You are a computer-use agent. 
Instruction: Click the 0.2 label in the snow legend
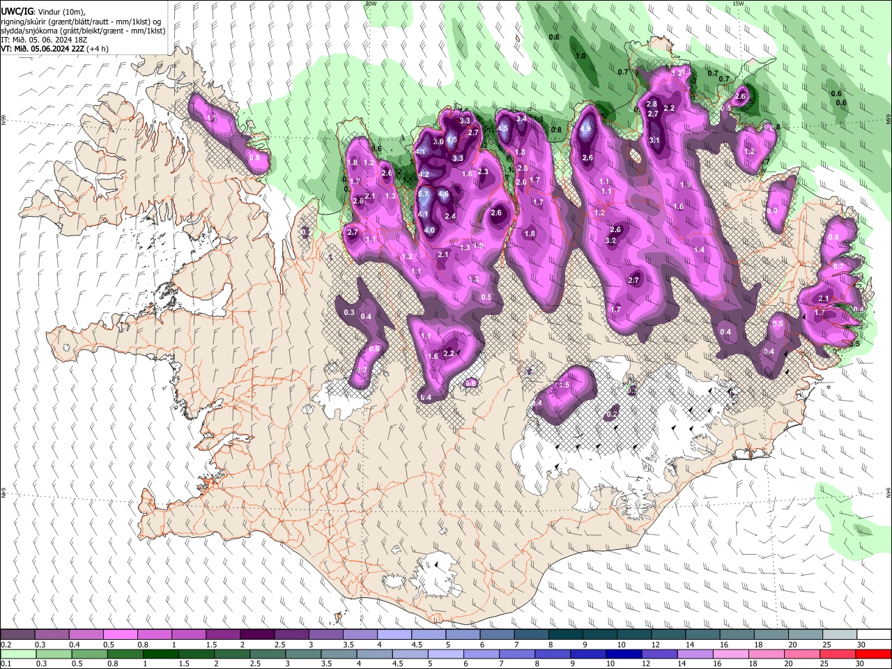pyautogui.click(x=6, y=645)
